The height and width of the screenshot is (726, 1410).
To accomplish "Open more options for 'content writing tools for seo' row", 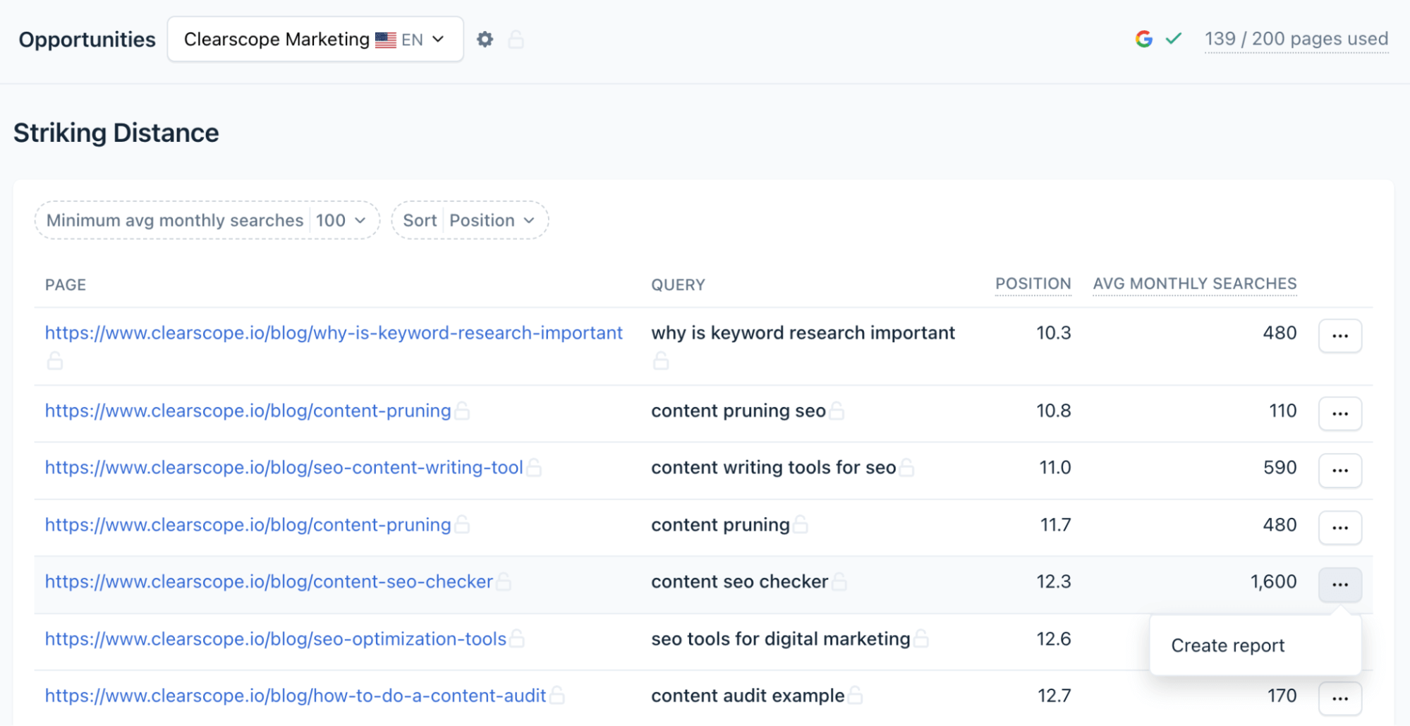I will 1340,470.
